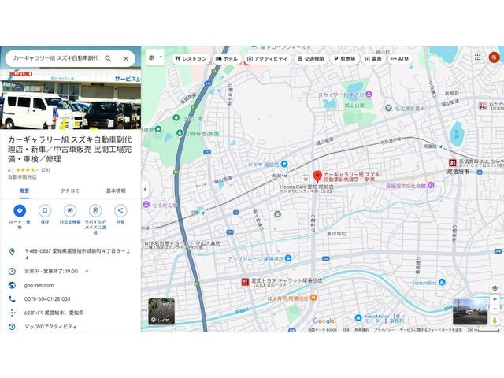Click the Share icon
This screenshot has height=378, width=504.
[x=120, y=210]
